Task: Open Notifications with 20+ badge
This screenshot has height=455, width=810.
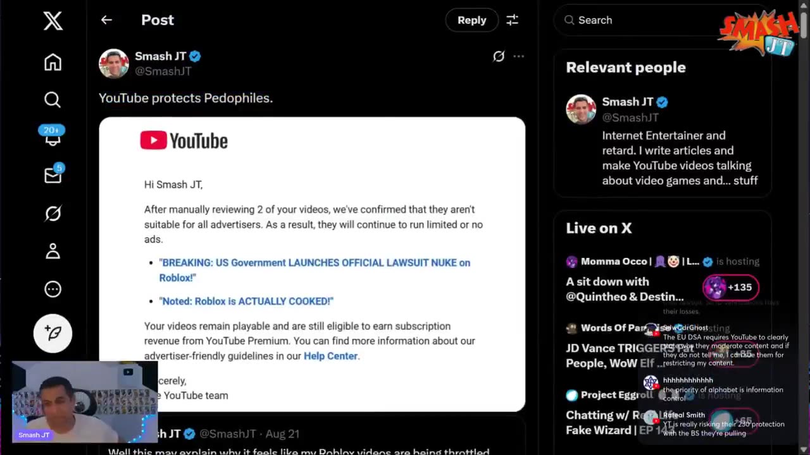Action: (53, 137)
